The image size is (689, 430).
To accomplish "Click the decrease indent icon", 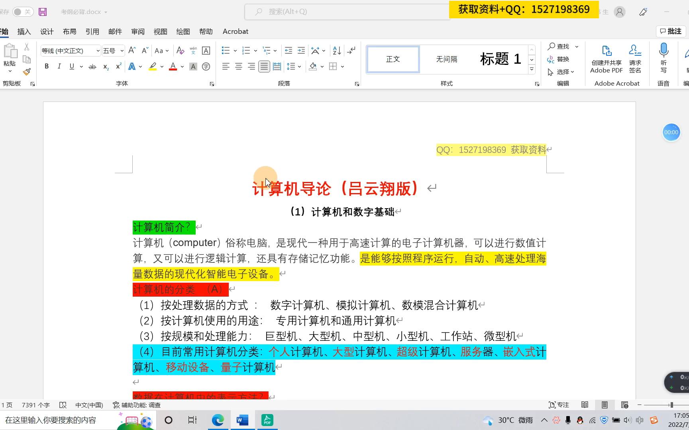I will coord(289,51).
